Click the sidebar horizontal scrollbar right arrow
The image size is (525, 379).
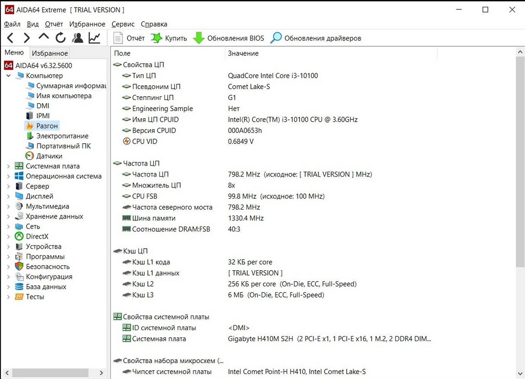click(101, 373)
